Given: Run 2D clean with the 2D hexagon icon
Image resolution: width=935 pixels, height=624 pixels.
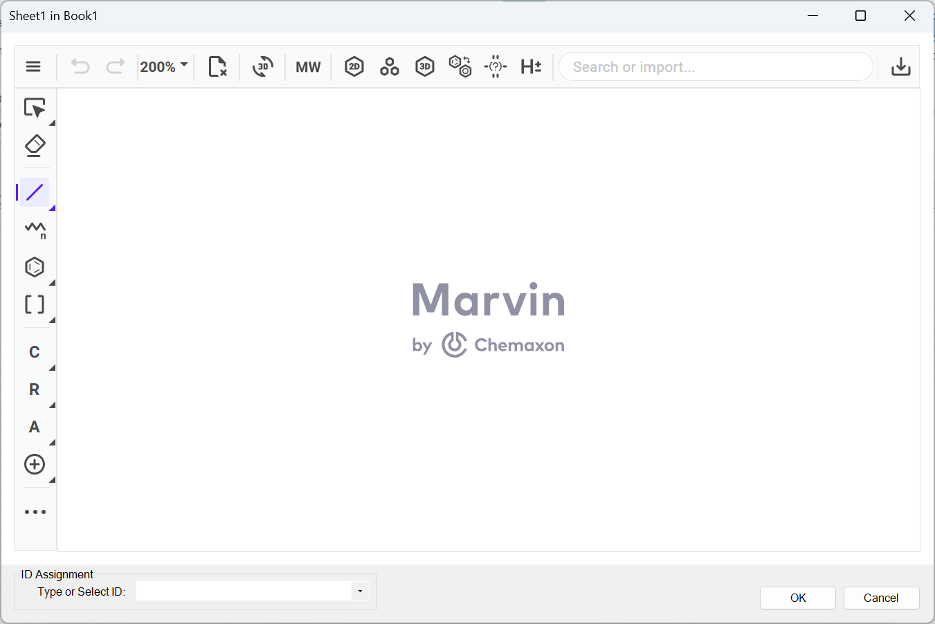Looking at the screenshot, I should click(354, 67).
